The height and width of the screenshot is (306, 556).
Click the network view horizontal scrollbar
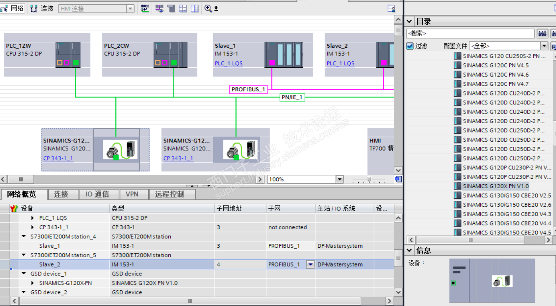pyautogui.click(x=132, y=179)
